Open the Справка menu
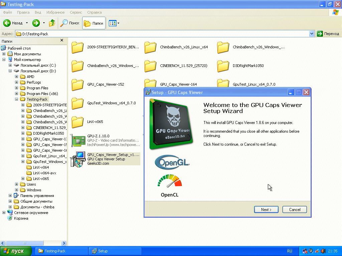 coord(95,12)
